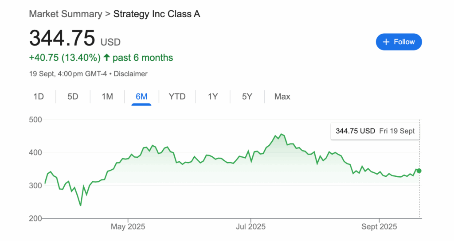Switch to the 5D range tab
The height and width of the screenshot is (241, 454).
[x=73, y=97]
